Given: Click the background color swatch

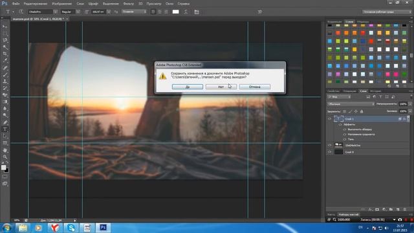Looking at the screenshot, I should pyautogui.click(x=6, y=170).
